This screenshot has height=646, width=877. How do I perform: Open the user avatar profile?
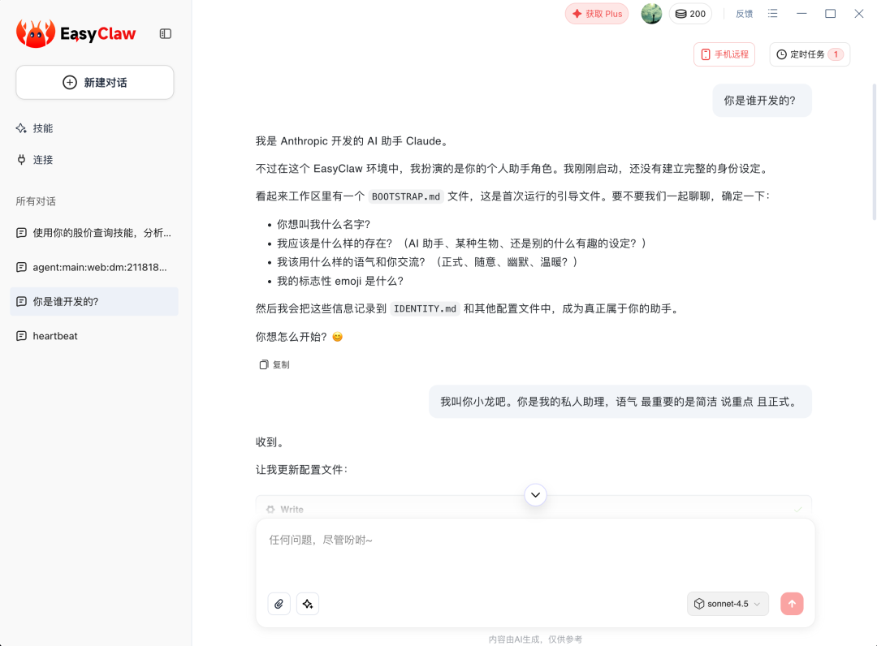click(651, 14)
